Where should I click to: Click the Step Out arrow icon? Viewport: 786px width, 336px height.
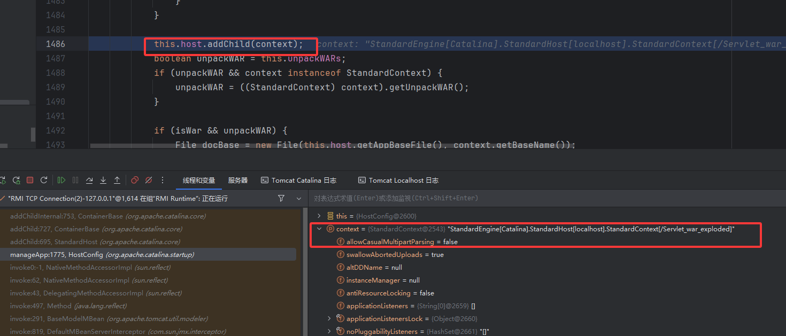tap(117, 180)
